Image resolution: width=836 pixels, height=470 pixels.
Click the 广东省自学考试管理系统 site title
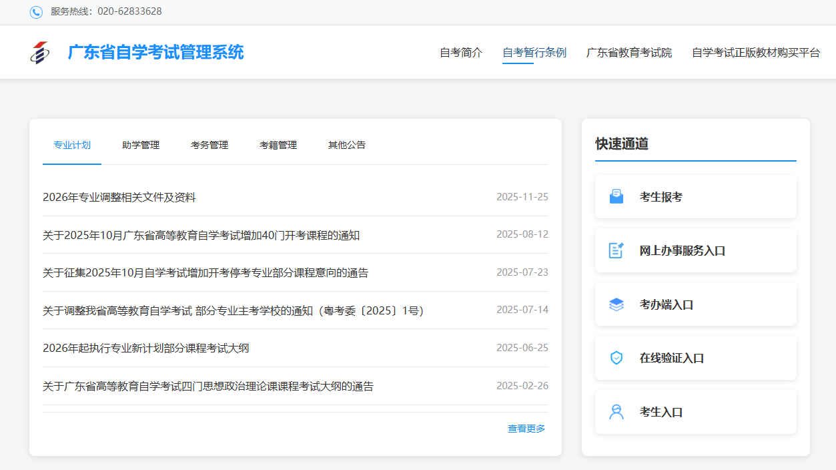tap(156, 52)
